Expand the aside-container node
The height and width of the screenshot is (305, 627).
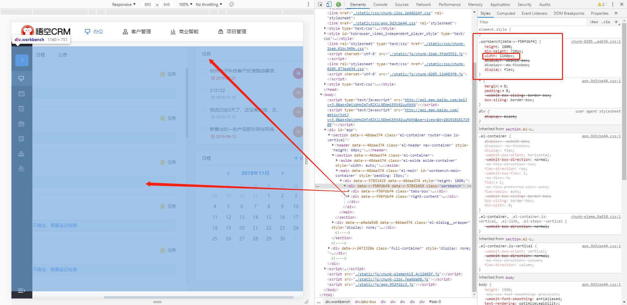[337, 160]
